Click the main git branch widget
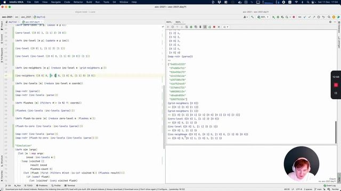The width and height of the screenshot is (341, 191). point(318,189)
